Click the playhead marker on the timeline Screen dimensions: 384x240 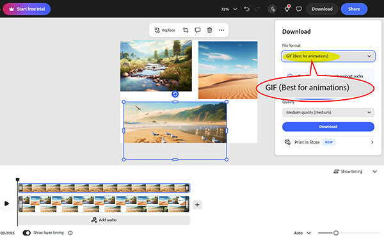[17, 180]
